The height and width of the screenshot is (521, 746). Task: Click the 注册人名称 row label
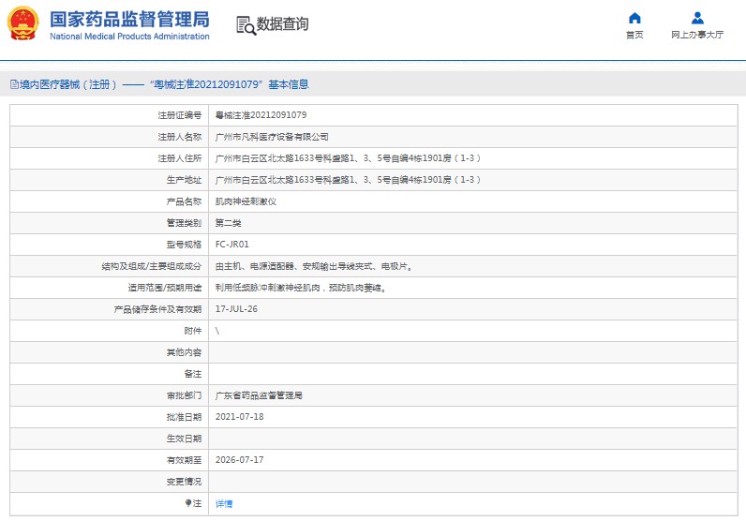pyautogui.click(x=179, y=137)
